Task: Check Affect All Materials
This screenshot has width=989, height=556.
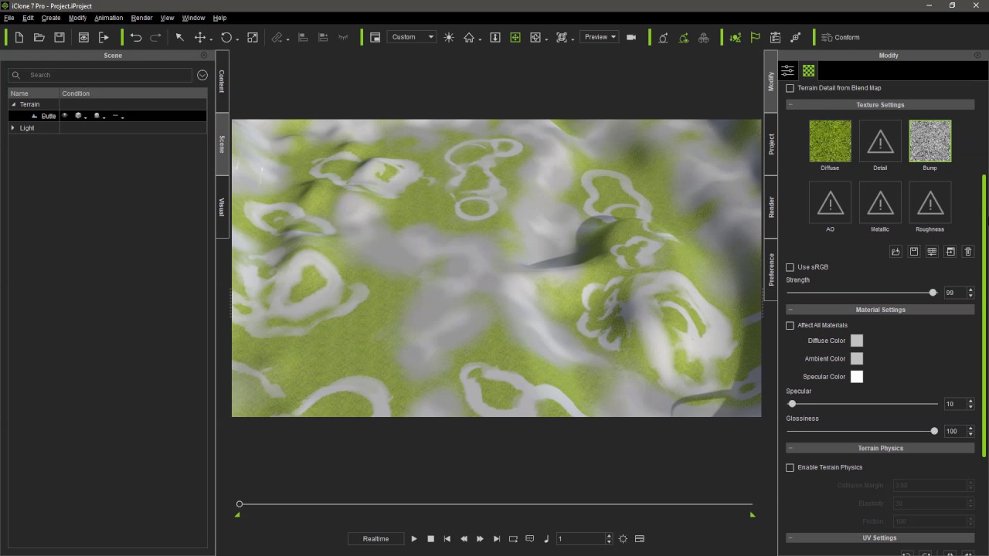Action: pyautogui.click(x=790, y=325)
